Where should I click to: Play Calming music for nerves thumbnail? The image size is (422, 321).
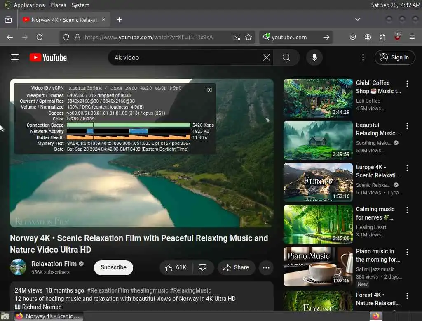click(318, 224)
